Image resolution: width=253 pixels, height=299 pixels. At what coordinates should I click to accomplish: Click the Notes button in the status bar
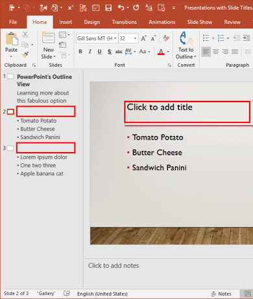221,294
